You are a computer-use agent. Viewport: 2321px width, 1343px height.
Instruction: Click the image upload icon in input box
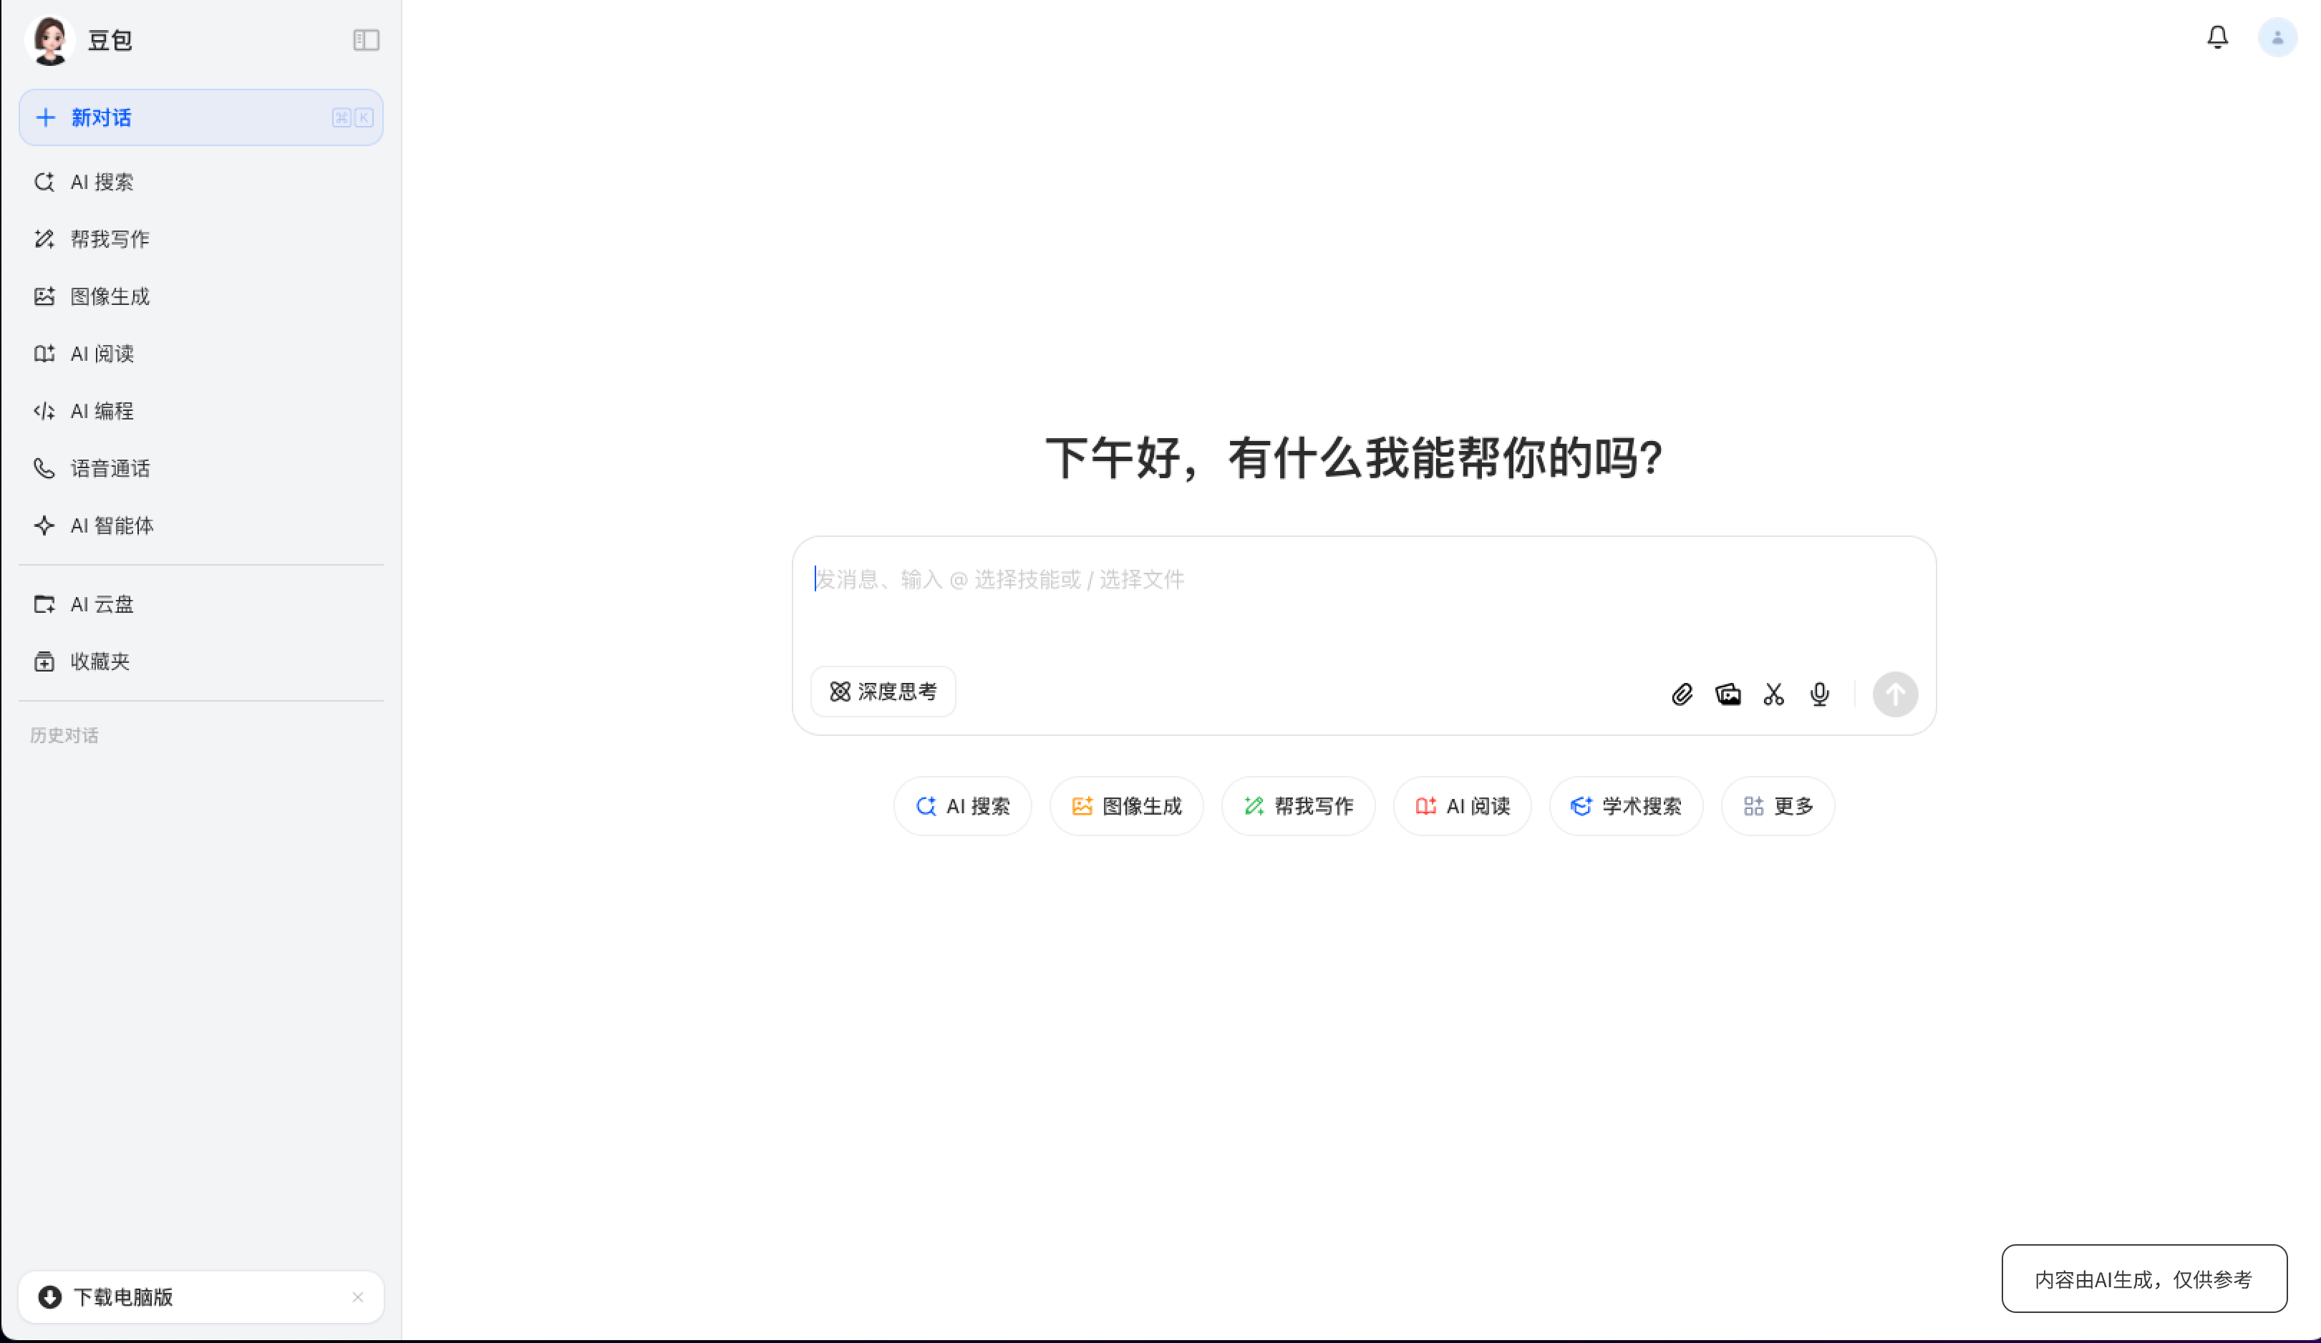coord(1728,694)
